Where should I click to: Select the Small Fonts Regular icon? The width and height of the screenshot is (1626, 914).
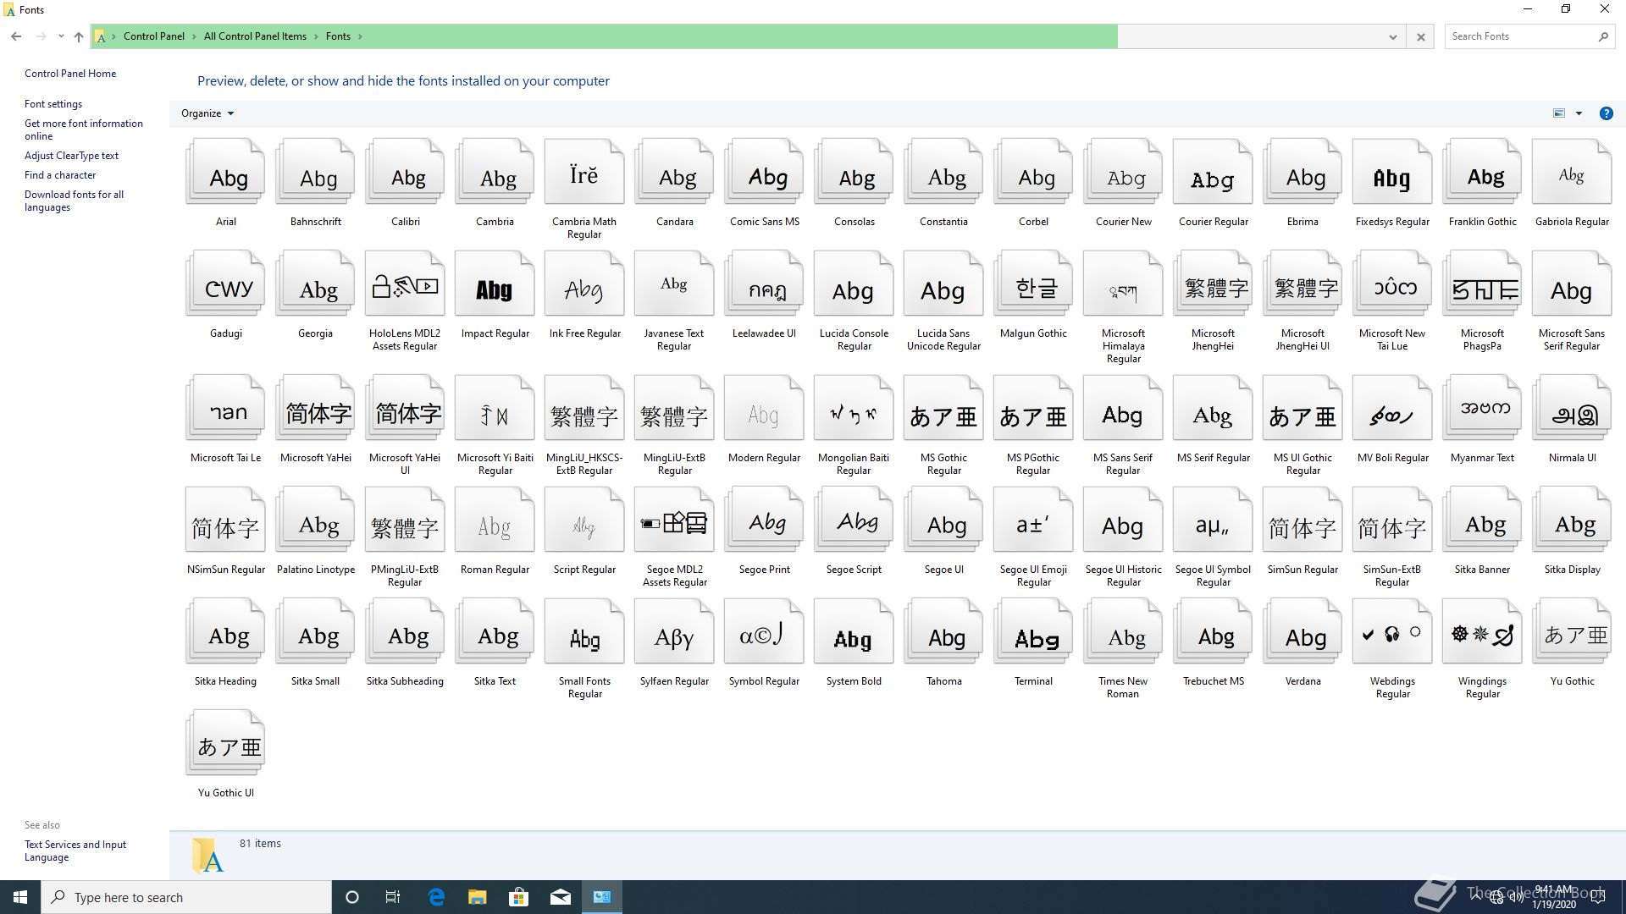point(585,633)
